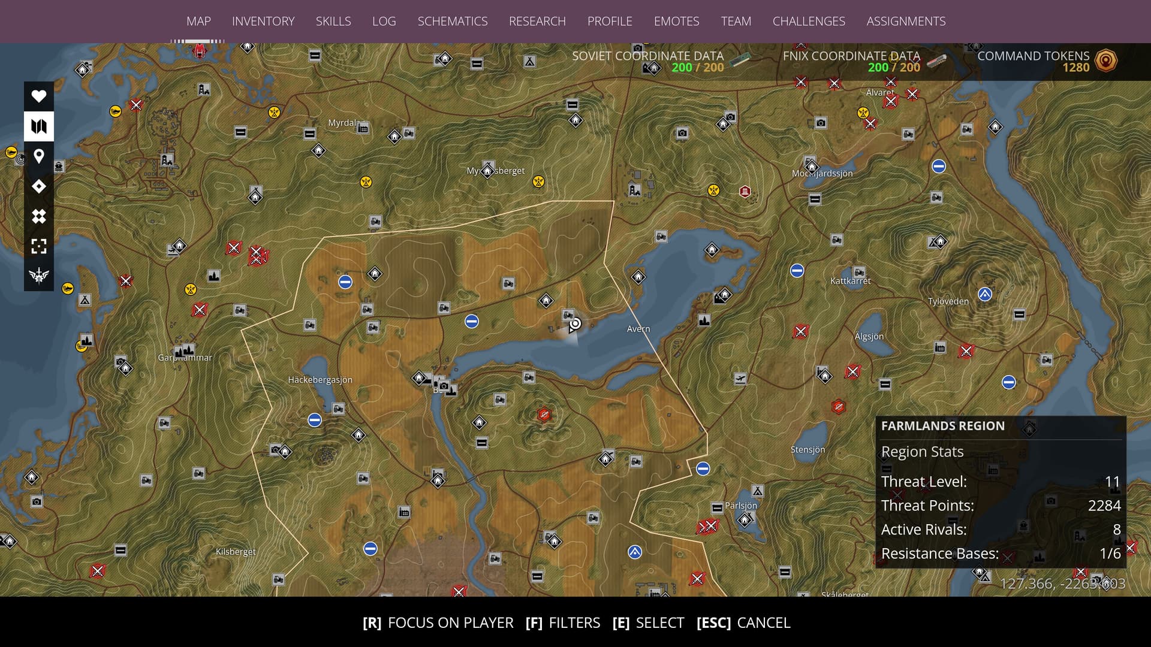Switch to the TEAM tab
Screen dimensions: 1151x647
pos(736,21)
